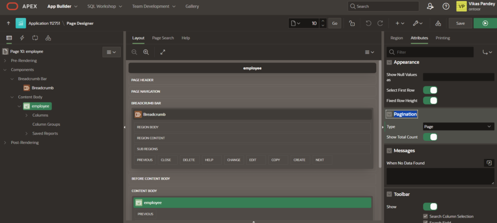Turn off Show Total Count switch
Image resolution: width=497 pixels, height=223 pixels.
[430, 137]
